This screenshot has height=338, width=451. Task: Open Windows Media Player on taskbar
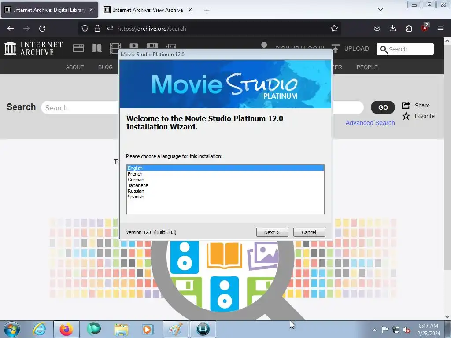(x=148, y=329)
